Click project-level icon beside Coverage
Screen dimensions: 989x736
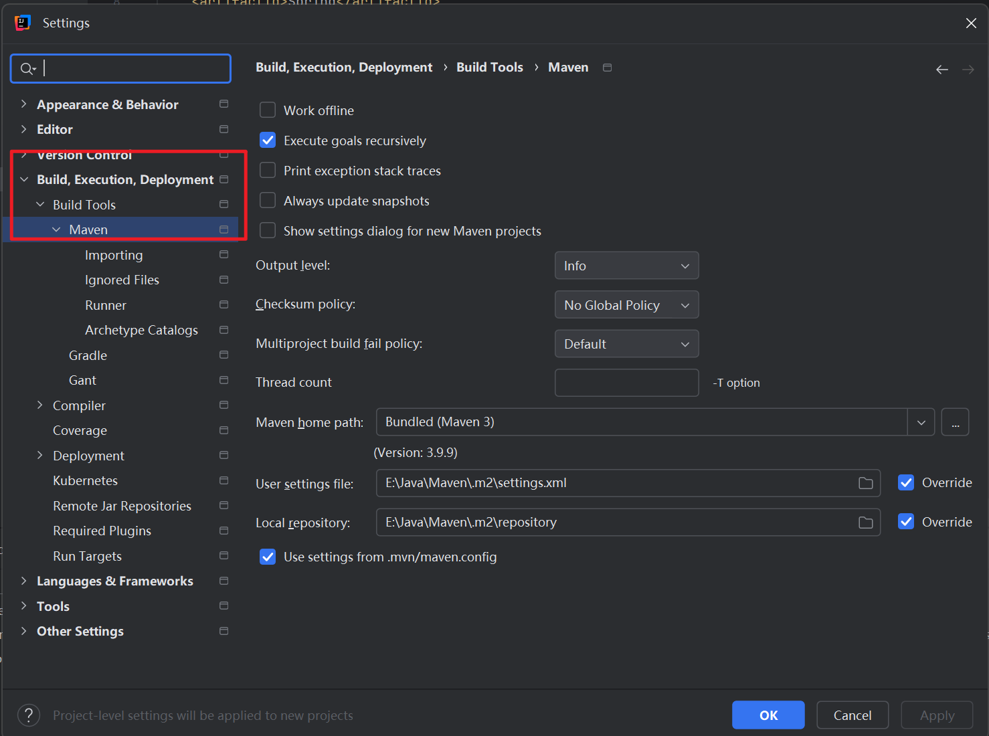point(224,430)
